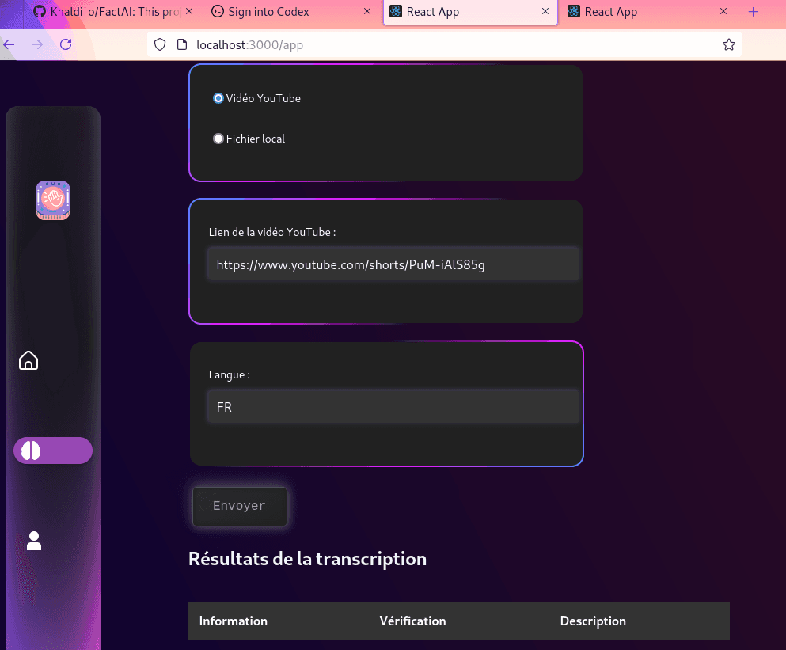The width and height of the screenshot is (786, 650).
Task: Click the hand logo icon in sidebar
Action: [53, 200]
